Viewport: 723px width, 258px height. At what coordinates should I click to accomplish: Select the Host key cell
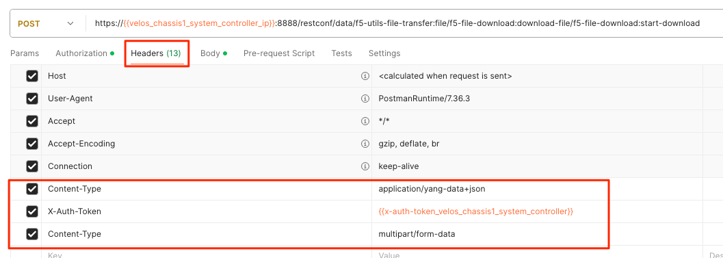(x=207, y=76)
